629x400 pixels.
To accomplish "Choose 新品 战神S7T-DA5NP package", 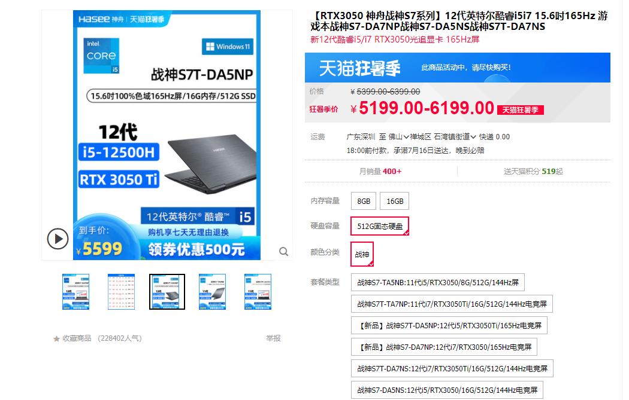I will pyautogui.click(x=449, y=325).
